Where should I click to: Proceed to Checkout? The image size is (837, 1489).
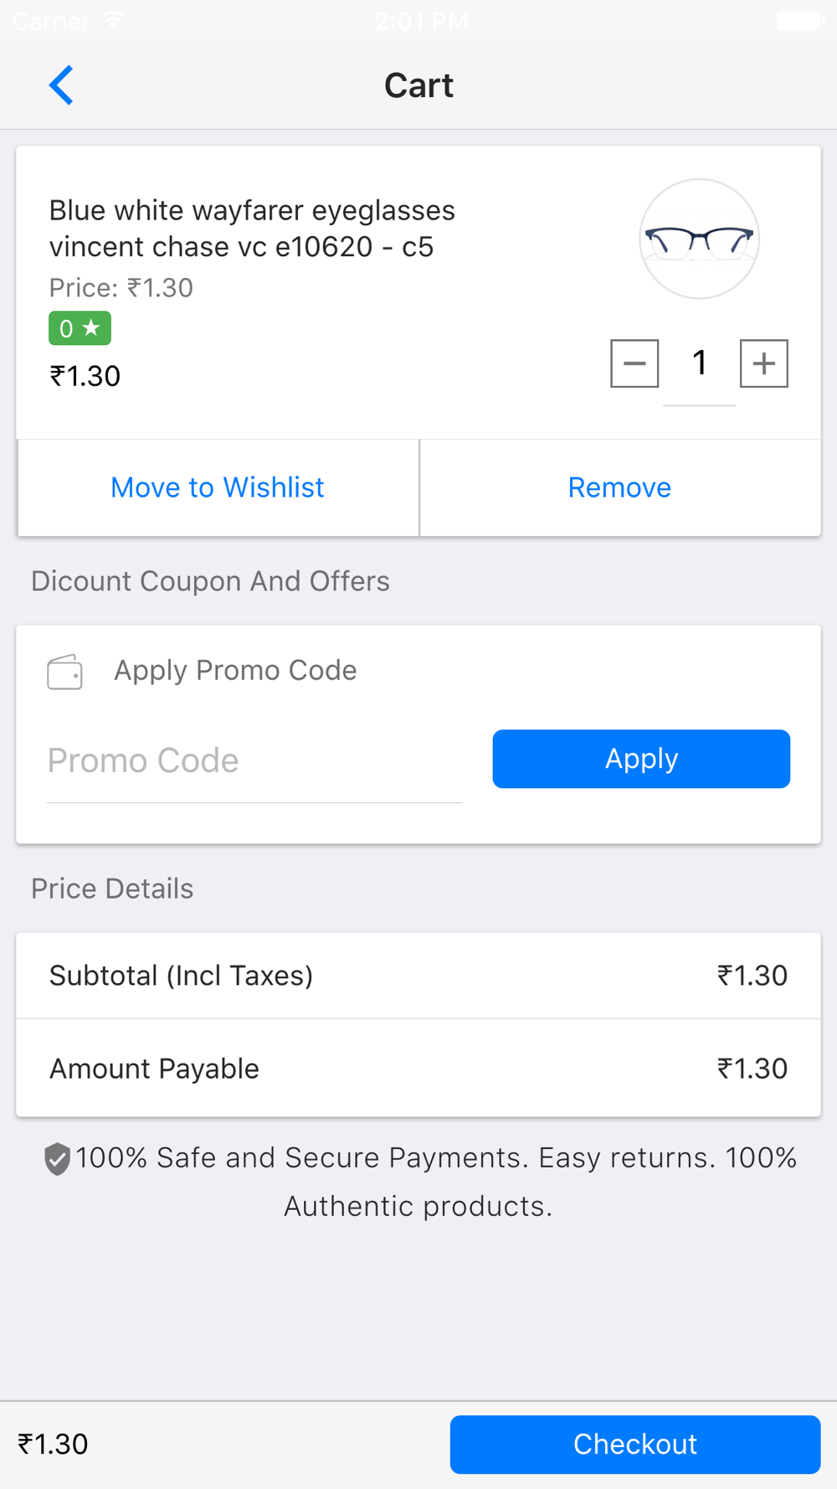635,1445
